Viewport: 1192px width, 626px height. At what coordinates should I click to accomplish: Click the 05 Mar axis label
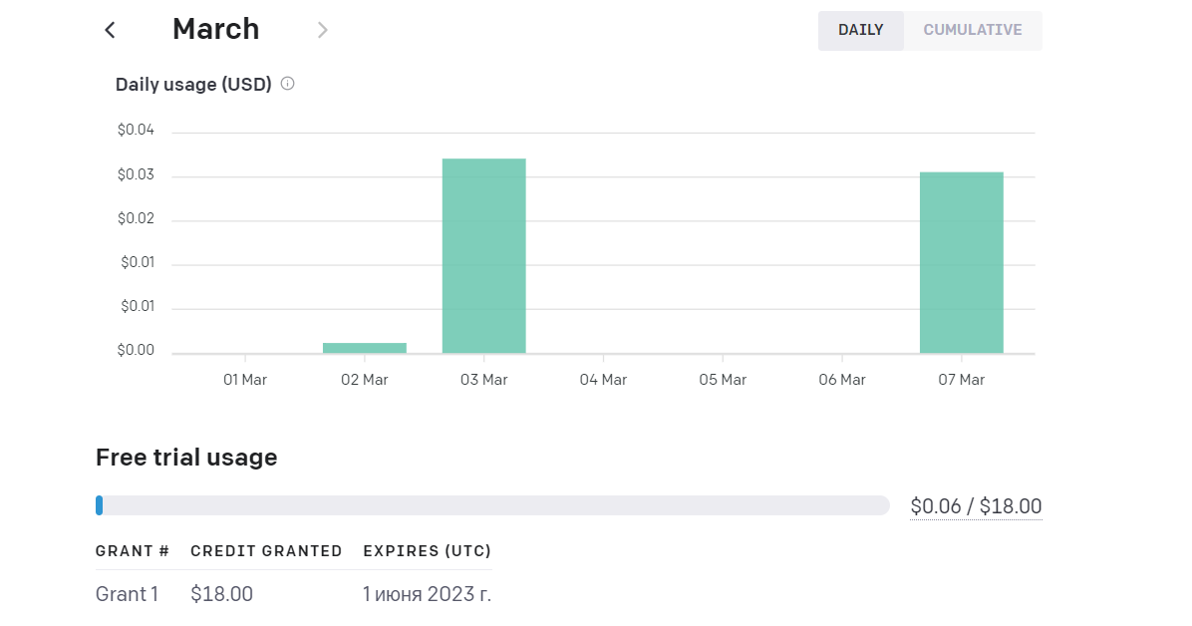pos(723,380)
